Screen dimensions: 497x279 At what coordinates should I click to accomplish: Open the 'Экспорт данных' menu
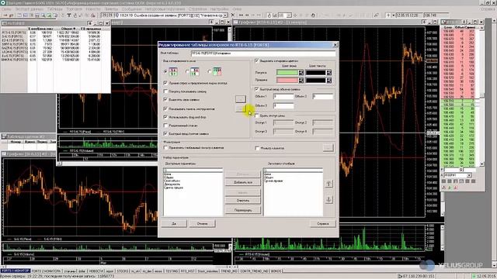click(30, 9)
